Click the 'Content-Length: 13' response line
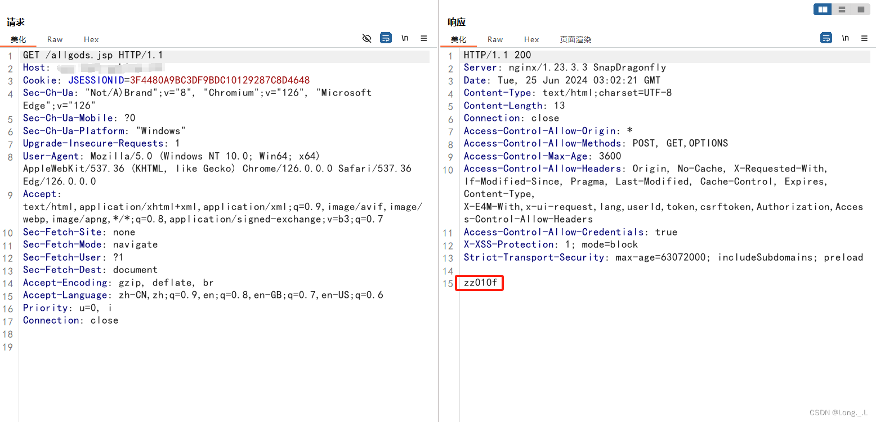Screen dimensions: 876x422 [x=515, y=106]
